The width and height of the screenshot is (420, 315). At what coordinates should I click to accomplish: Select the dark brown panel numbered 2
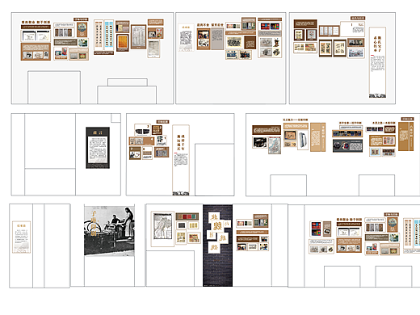[157, 130]
